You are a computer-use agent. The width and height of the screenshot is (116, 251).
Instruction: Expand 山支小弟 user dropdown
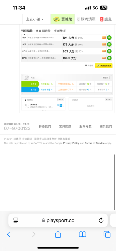tap(34, 19)
